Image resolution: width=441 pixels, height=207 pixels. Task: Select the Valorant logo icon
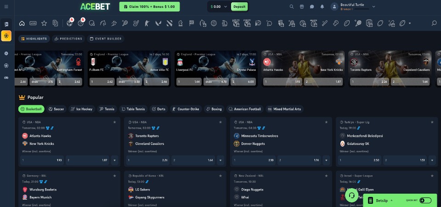point(158,23)
